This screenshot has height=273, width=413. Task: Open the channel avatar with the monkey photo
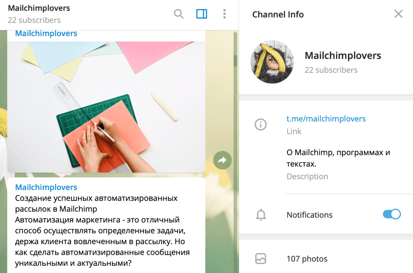272,62
